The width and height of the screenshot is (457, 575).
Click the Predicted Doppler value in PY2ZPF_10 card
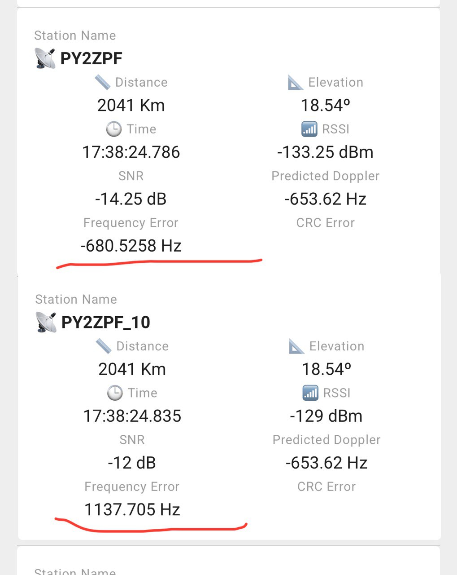[x=326, y=463]
